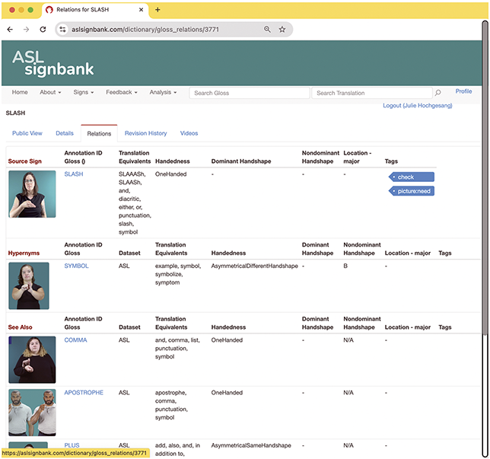490x459 pixels.
Task: Go to Home in navigation bar
Action: [20, 92]
